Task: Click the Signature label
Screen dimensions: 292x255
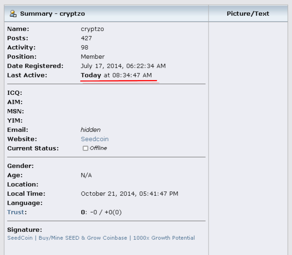Action: [25, 230]
